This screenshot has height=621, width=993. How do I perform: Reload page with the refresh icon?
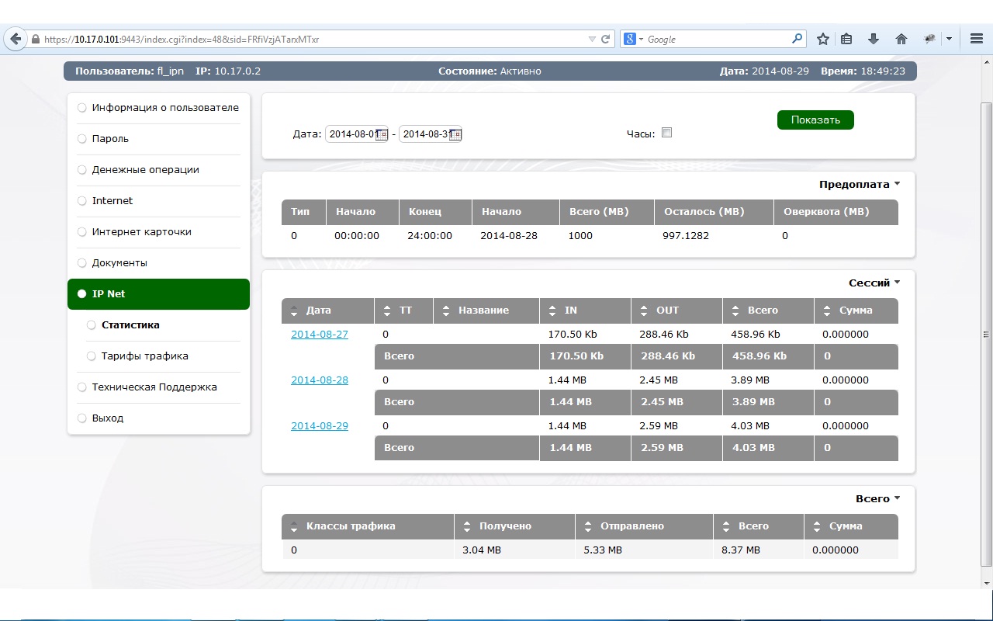pyautogui.click(x=606, y=39)
